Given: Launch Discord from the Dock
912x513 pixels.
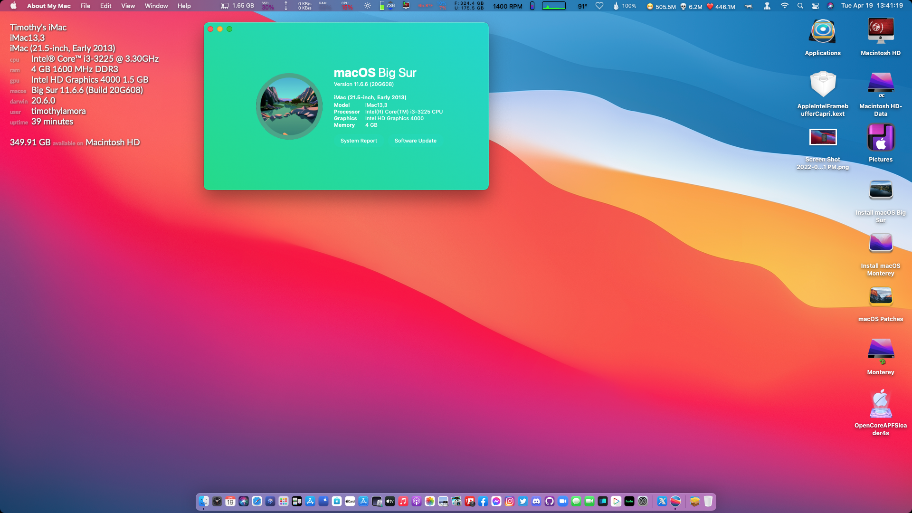Looking at the screenshot, I should 536,501.
